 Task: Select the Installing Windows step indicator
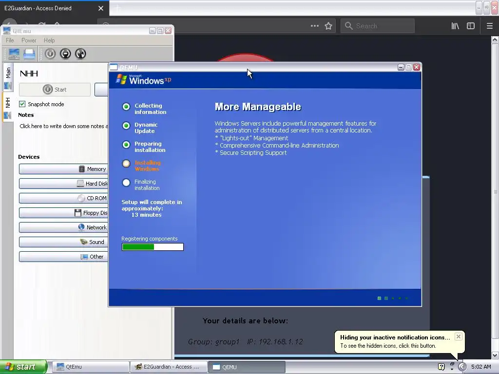click(x=126, y=164)
